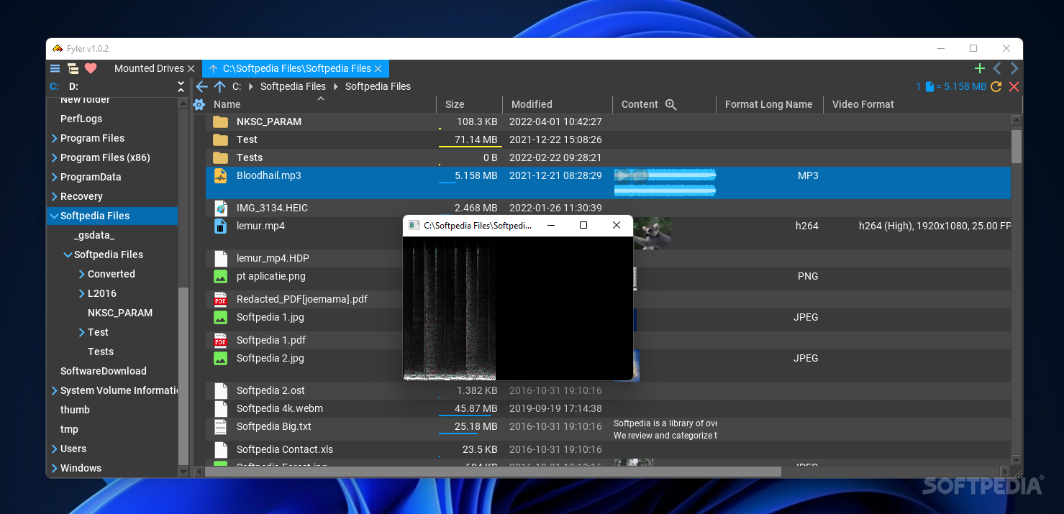The width and height of the screenshot is (1064, 514).
Task: Select _gsdata_ in the folder tree
Action: [94, 235]
